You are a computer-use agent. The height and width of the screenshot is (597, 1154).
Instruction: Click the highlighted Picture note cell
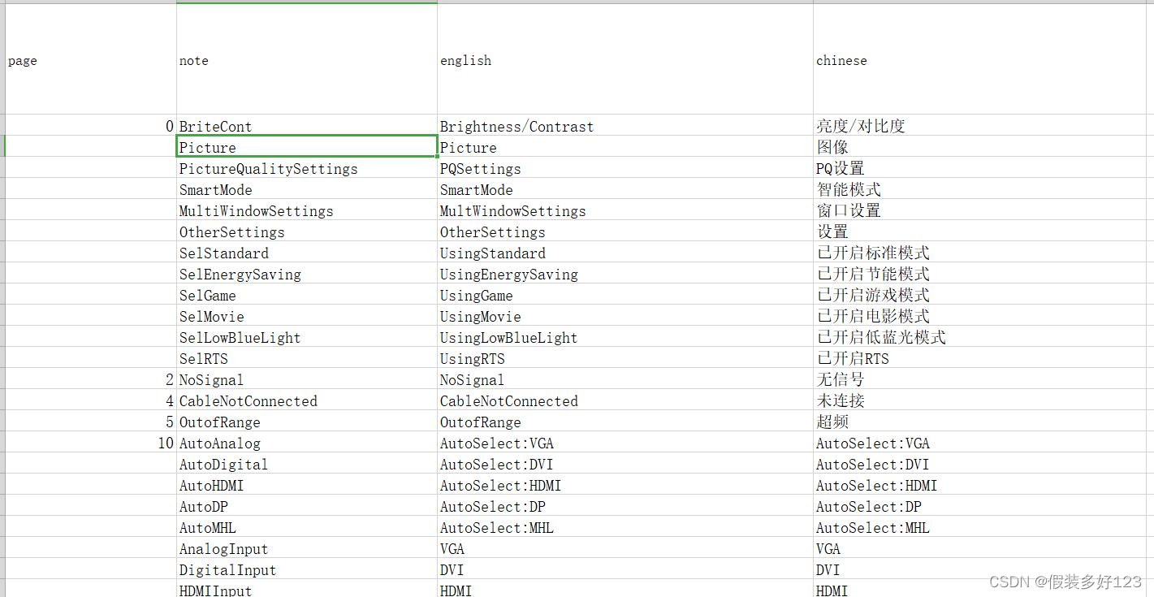(307, 147)
